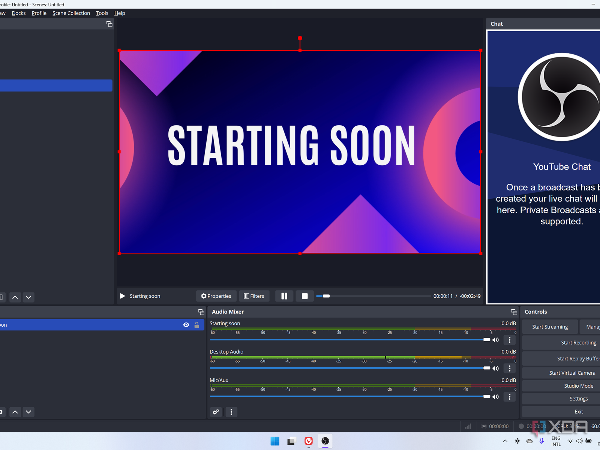This screenshot has height=450, width=600.
Task: Open Desktop Audio three-dot options menu
Action: click(509, 368)
